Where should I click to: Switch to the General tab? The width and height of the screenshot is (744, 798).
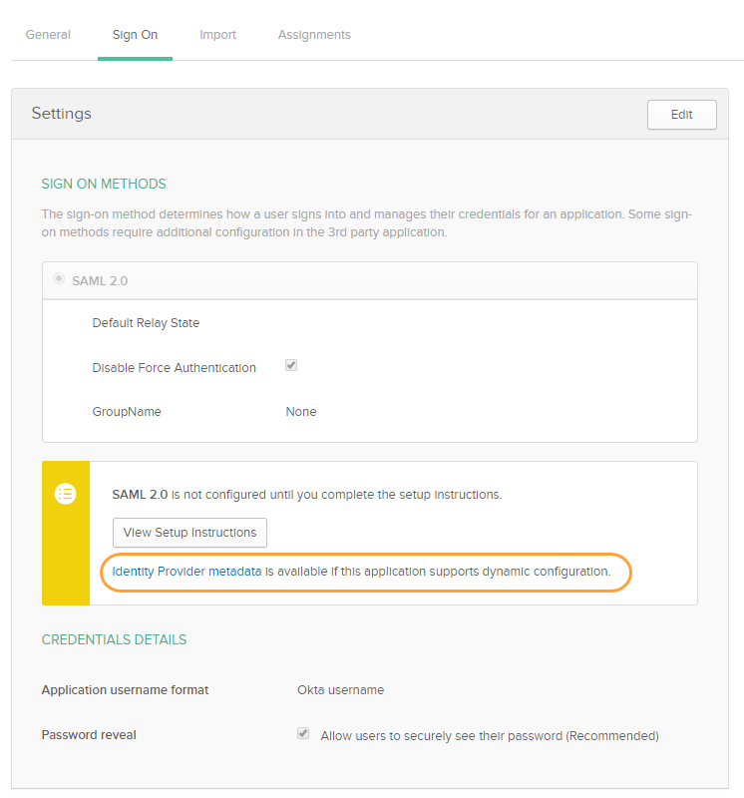(48, 35)
